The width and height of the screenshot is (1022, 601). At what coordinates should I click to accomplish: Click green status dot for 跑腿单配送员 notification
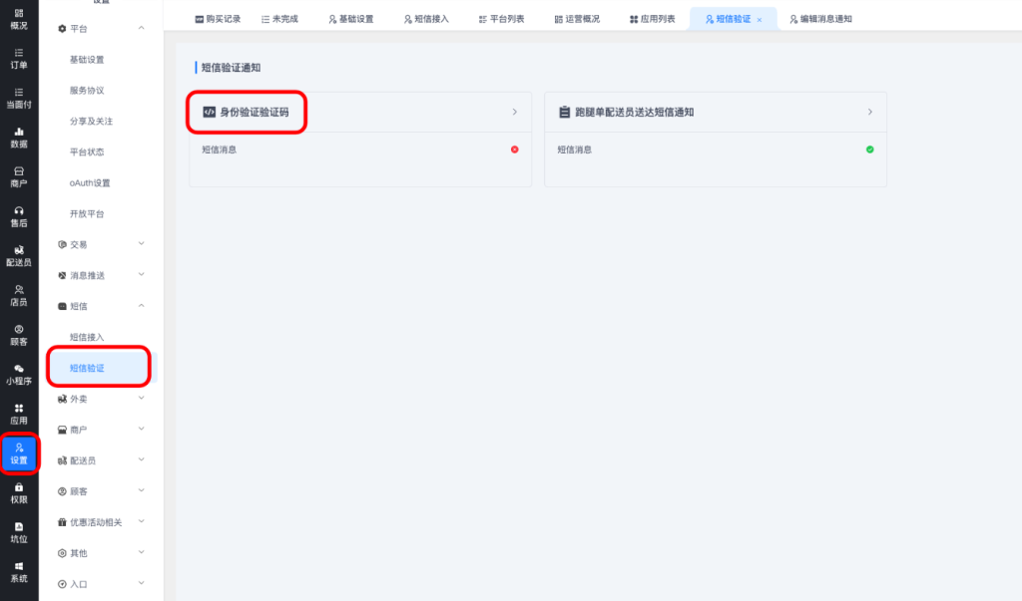point(869,150)
